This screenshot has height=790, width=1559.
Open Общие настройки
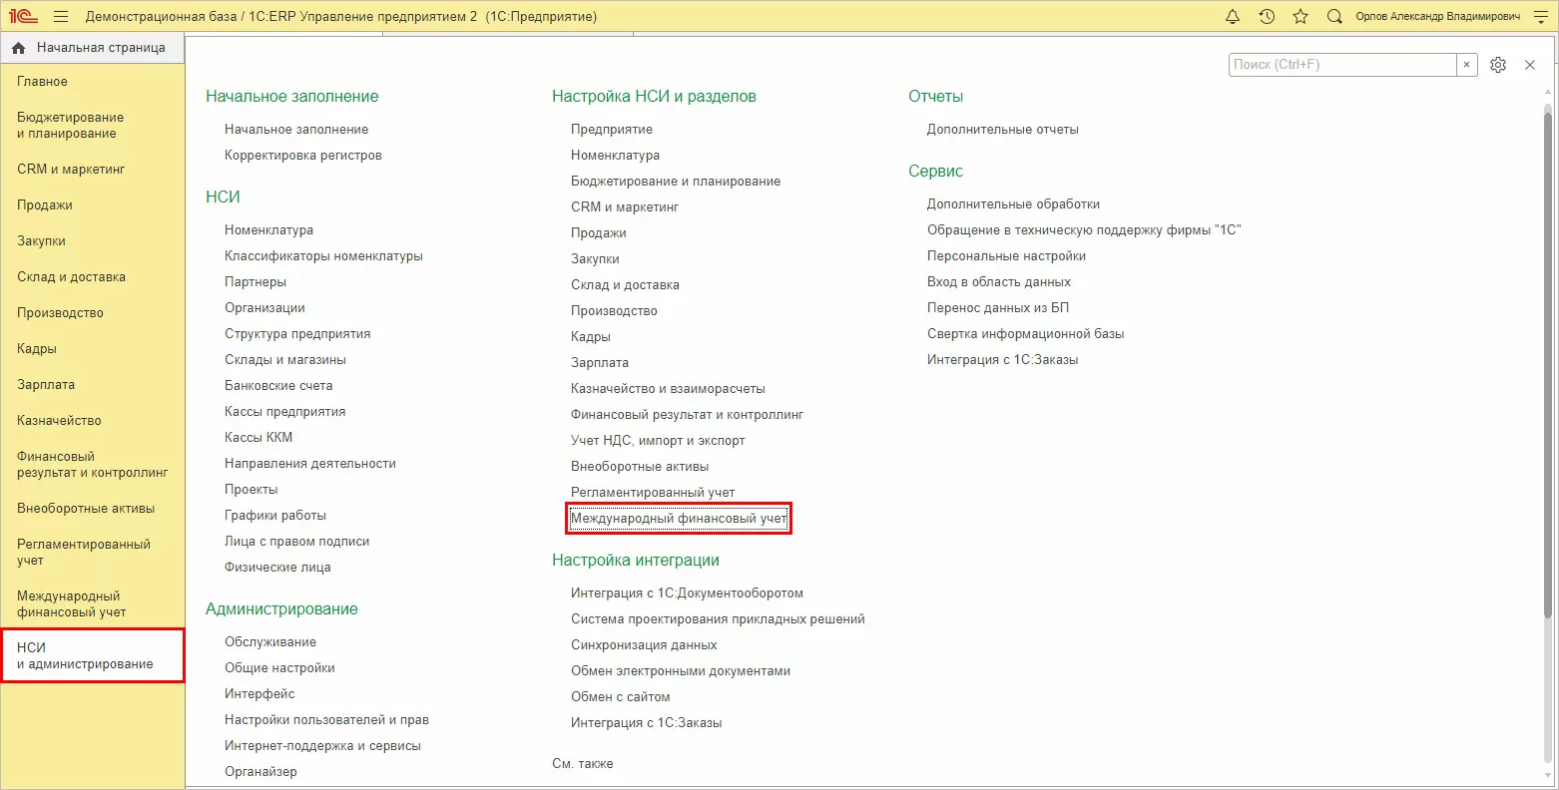coord(279,668)
